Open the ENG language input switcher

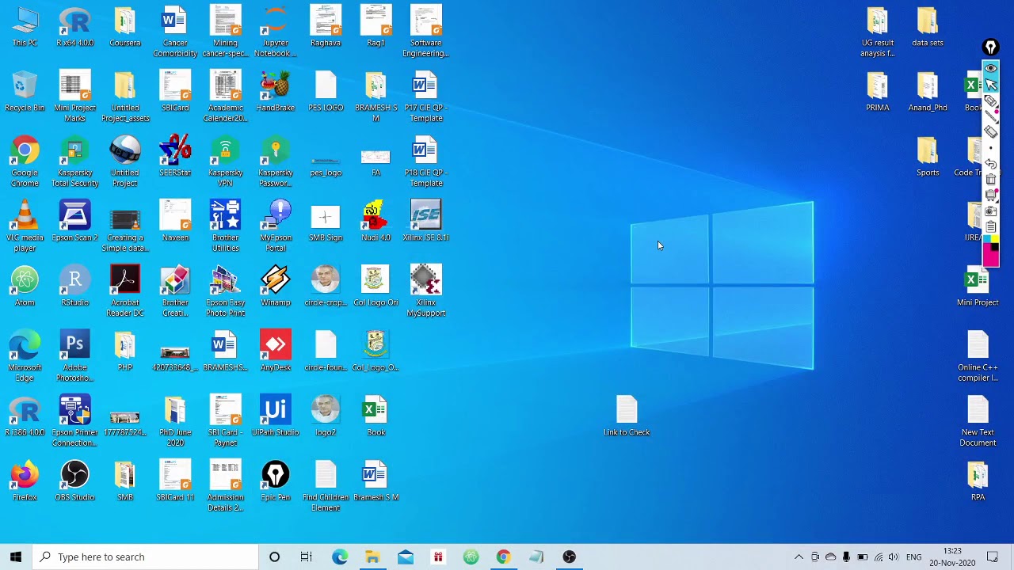pos(914,557)
